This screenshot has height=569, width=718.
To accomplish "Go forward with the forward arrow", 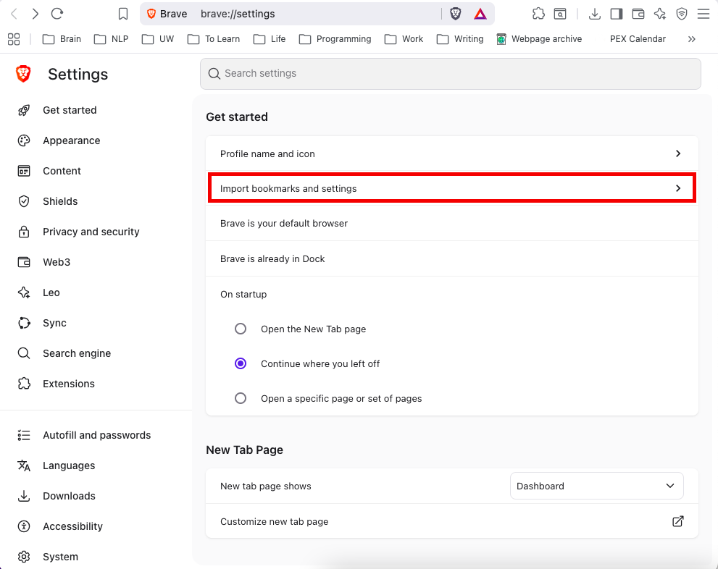I will [x=36, y=14].
